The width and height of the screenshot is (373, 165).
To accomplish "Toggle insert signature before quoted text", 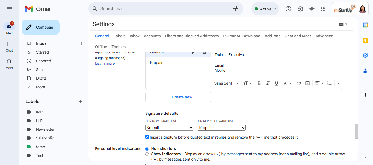I will (x=147, y=137).
